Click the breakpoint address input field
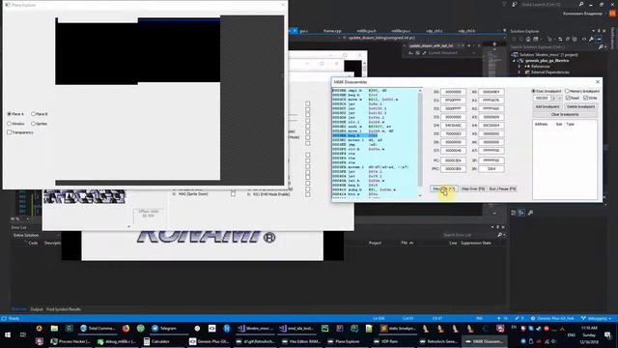618x348 pixels. pos(542,98)
